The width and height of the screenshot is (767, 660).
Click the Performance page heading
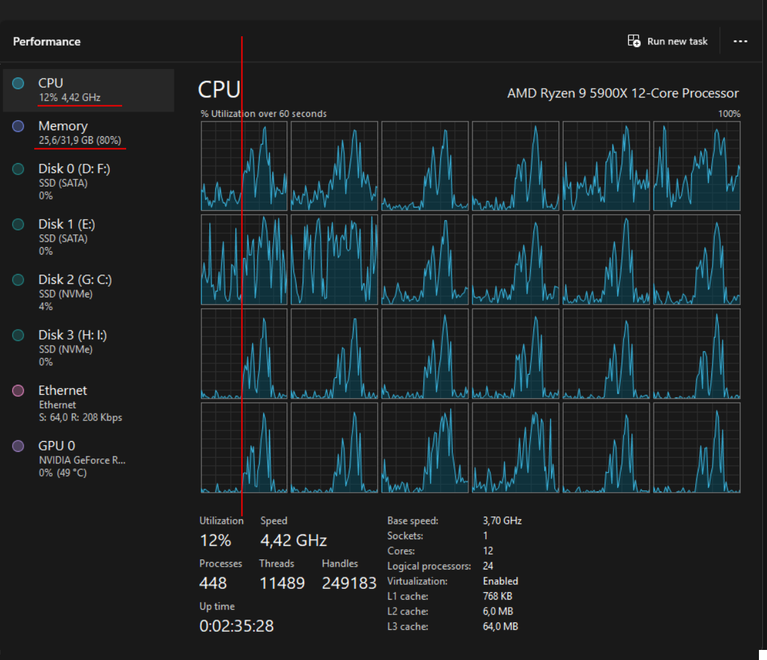[x=47, y=42]
